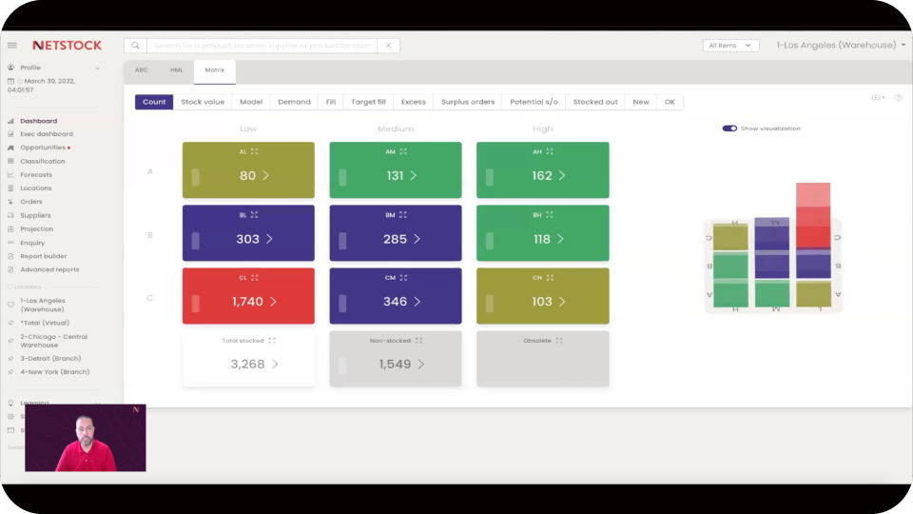This screenshot has height=514, width=913.
Task: Expand the BM tile with its expand icon
Action: coord(403,215)
